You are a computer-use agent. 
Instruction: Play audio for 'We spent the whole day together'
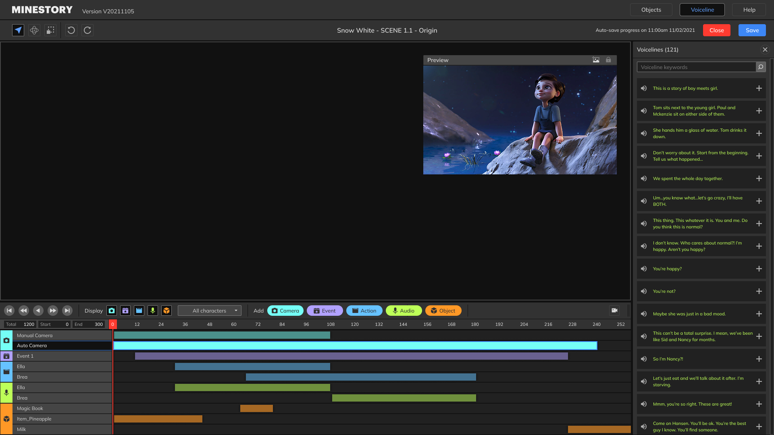644,178
